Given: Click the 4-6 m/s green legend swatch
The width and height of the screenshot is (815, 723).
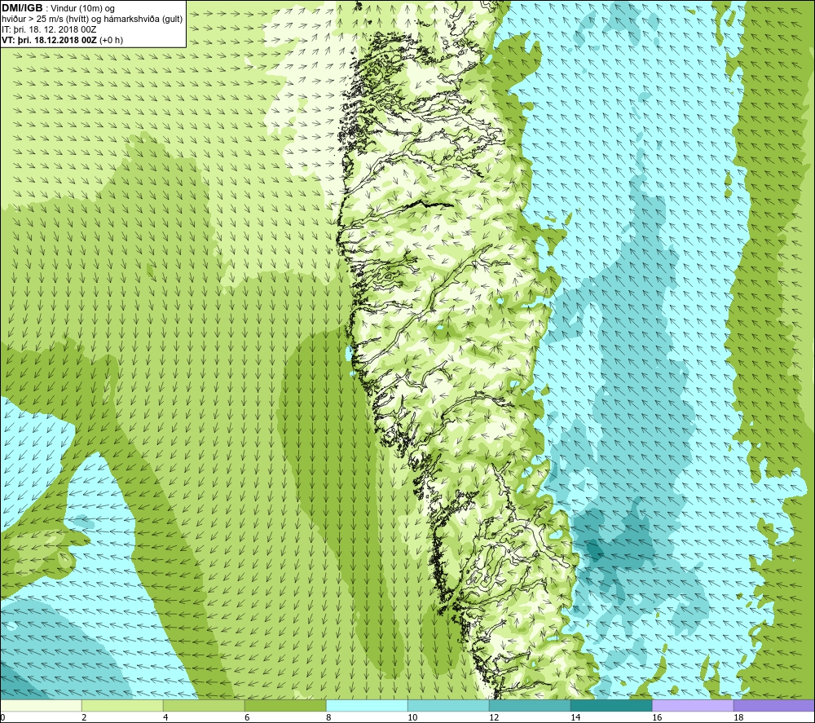Looking at the screenshot, I should pyautogui.click(x=204, y=705).
